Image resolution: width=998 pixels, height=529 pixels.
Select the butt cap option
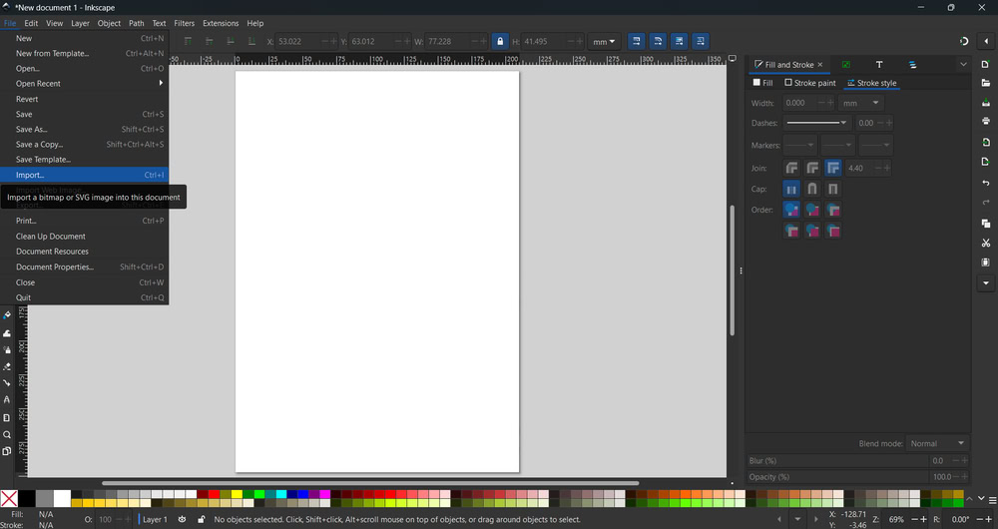(x=791, y=189)
